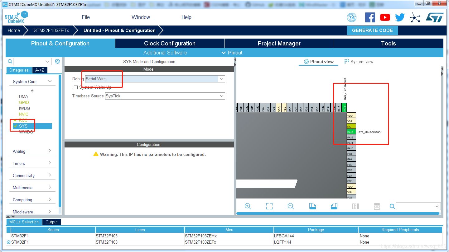This screenshot has width=449, height=252.
Task: Click the horizontal split view icon
Action: (377, 206)
